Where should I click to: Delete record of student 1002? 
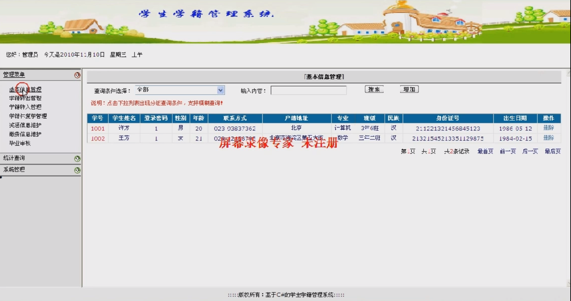pos(548,138)
